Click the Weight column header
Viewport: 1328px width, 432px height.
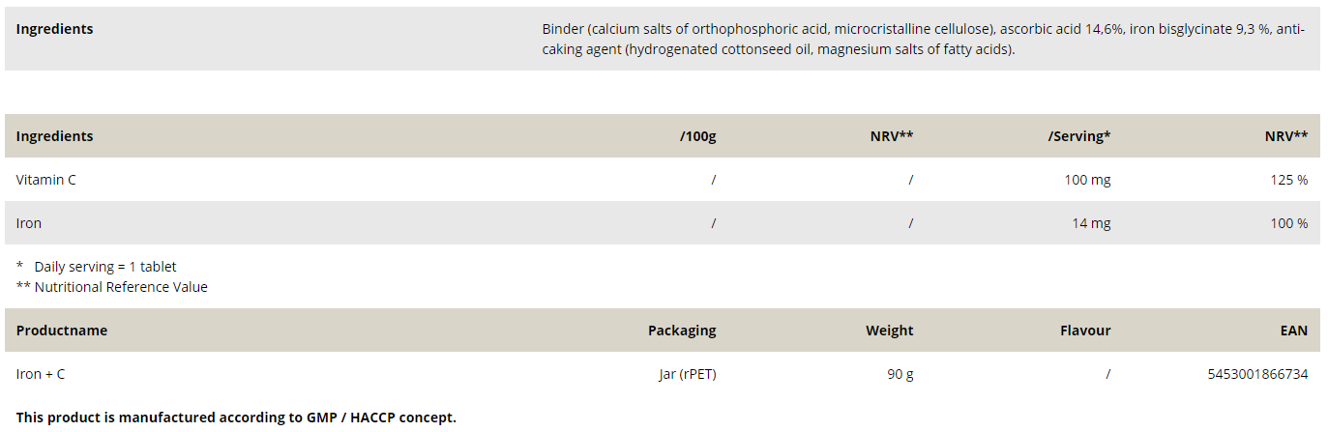(x=889, y=331)
